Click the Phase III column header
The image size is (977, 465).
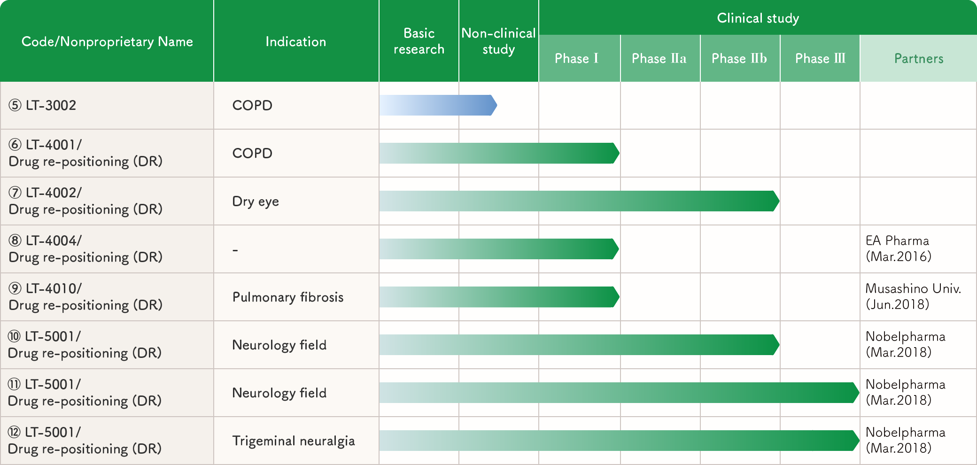tap(820, 58)
